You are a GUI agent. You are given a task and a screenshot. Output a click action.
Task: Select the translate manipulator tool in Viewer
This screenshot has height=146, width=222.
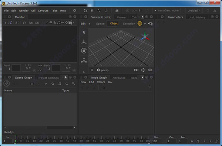[84, 42]
